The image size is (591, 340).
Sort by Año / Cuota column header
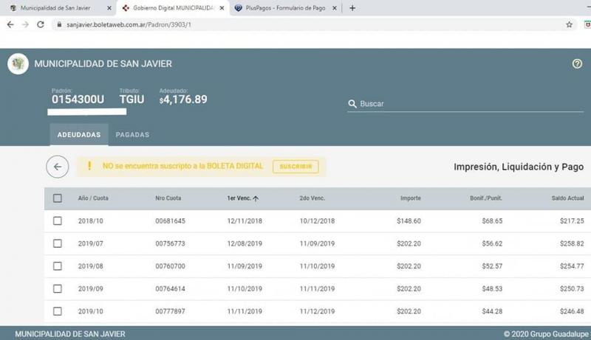click(93, 198)
